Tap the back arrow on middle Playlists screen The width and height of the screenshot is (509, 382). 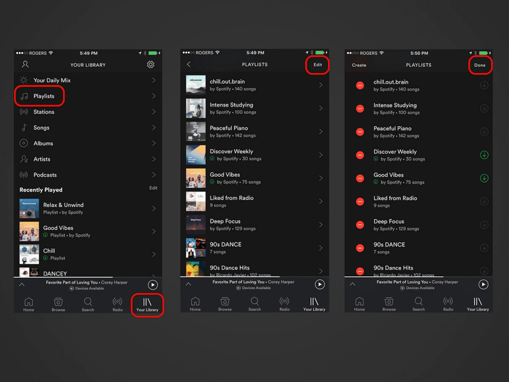pos(189,64)
